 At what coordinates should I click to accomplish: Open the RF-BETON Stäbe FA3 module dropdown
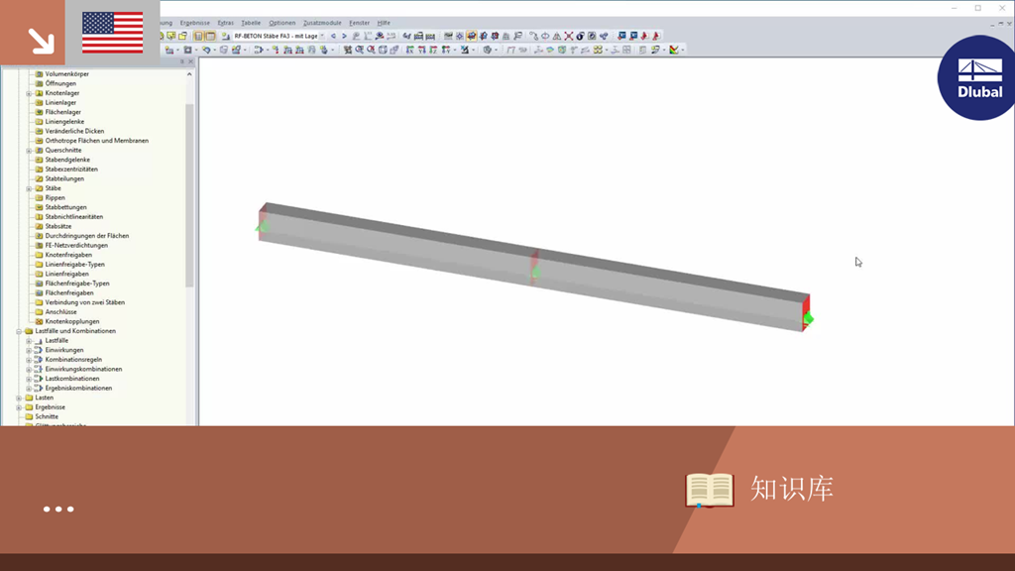322,37
